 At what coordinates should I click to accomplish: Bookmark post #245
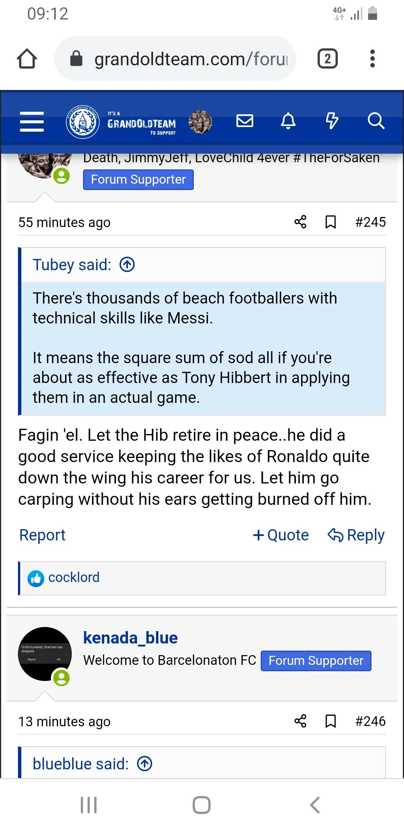pyautogui.click(x=331, y=222)
